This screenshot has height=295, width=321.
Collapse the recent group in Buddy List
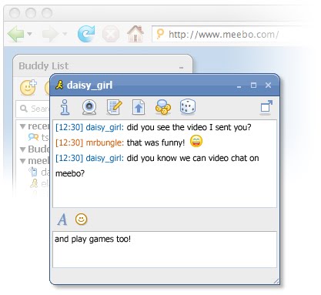tap(23, 126)
